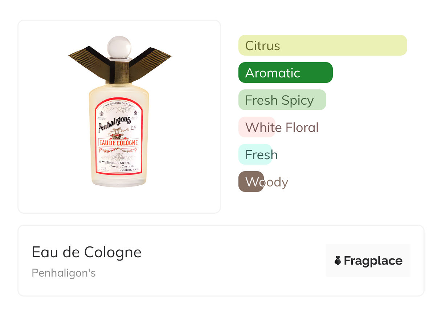Image resolution: width=442 pixels, height=314 pixels.
Task: Click the Fragplace bottle logo icon
Action: point(338,261)
